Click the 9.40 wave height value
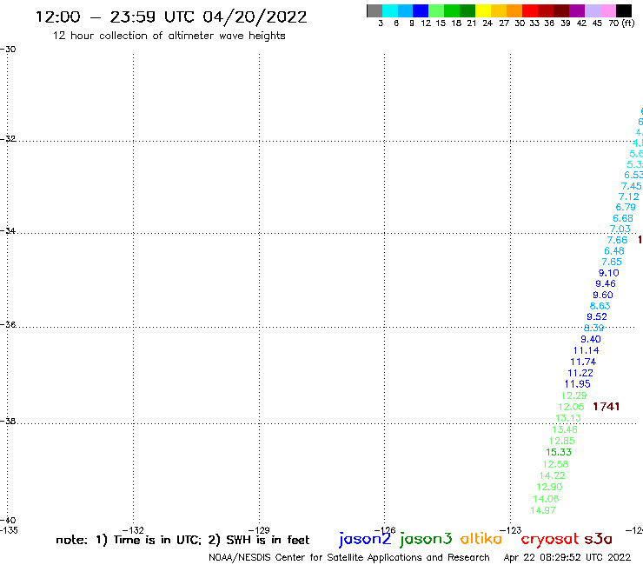This screenshot has height=565, width=643. pos(591,339)
